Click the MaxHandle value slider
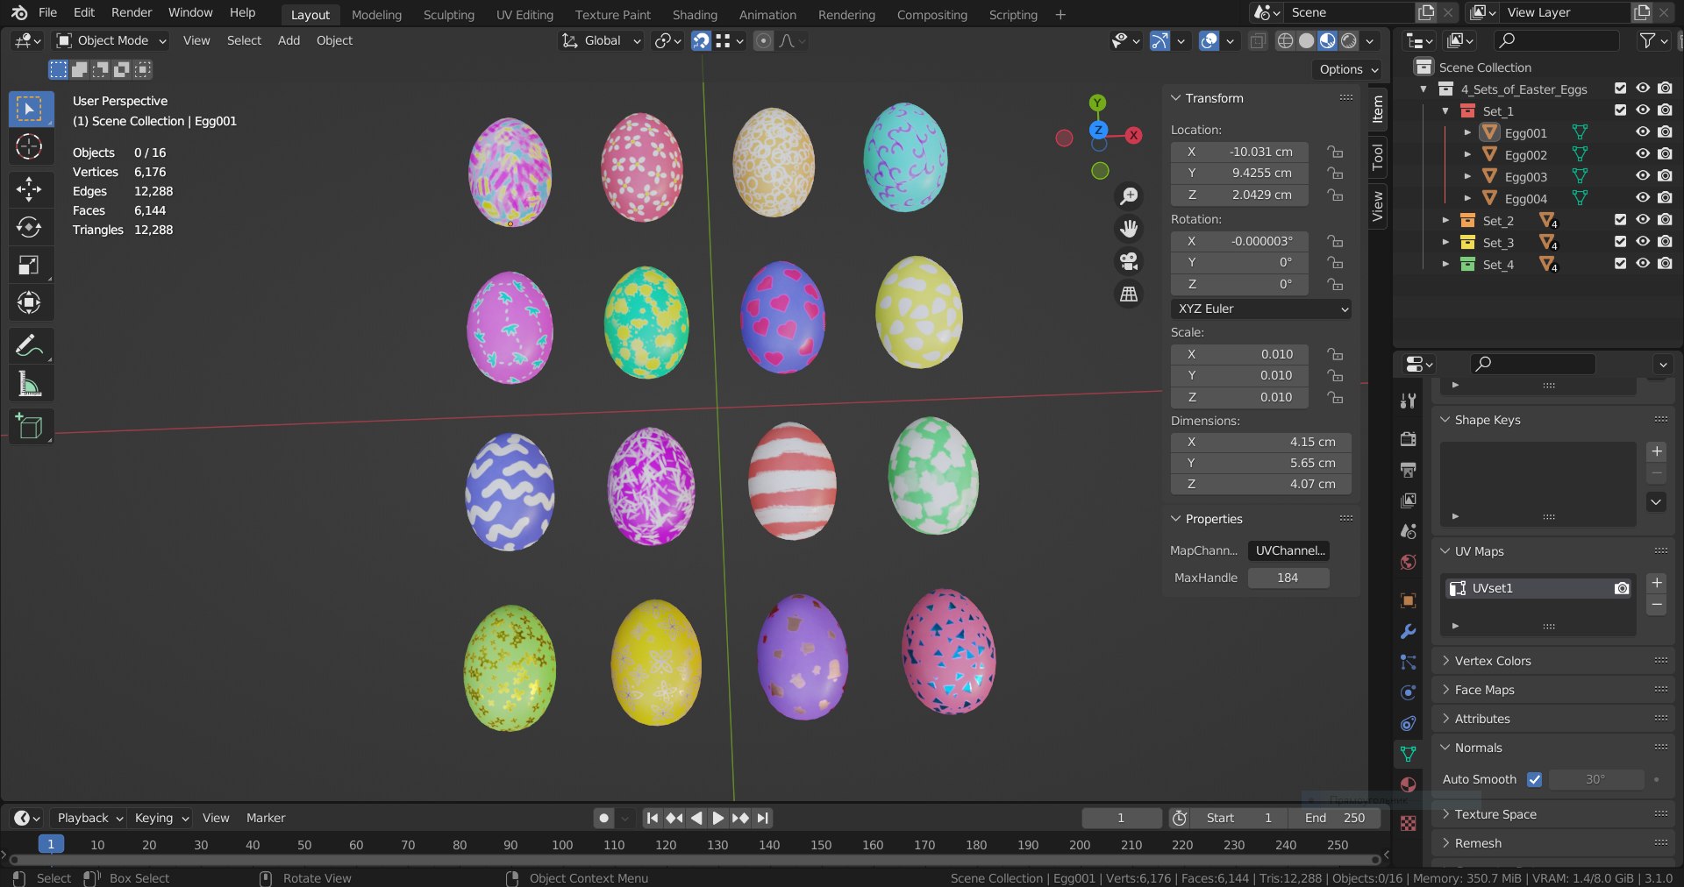 1288,578
